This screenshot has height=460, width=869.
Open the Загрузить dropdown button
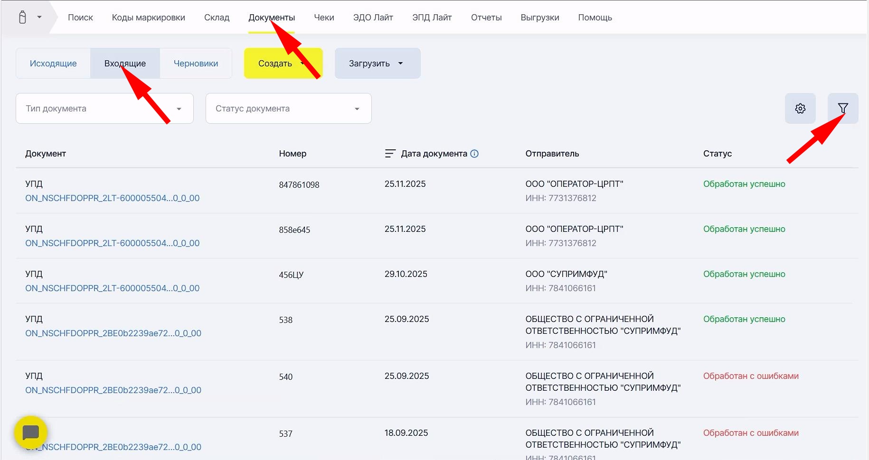pyautogui.click(x=377, y=64)
